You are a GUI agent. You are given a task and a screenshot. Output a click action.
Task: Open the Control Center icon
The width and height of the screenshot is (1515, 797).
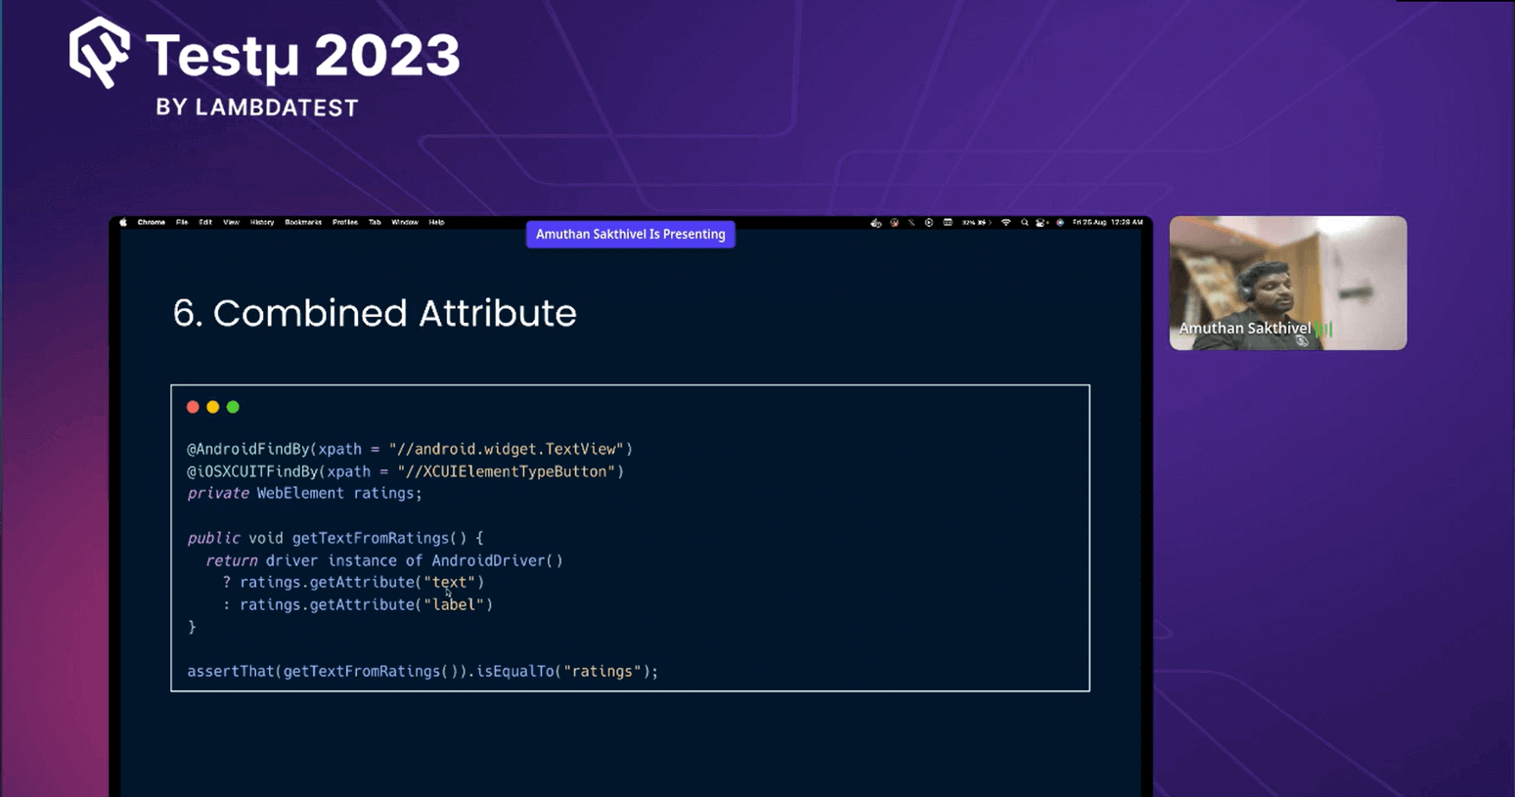[x=1042, y=223]
